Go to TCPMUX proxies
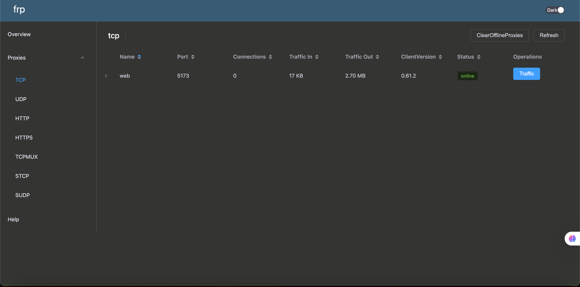 click(27, 157)
